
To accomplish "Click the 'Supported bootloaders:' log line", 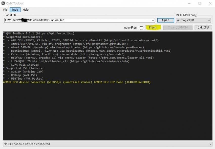I will click(x=23, y=37).
